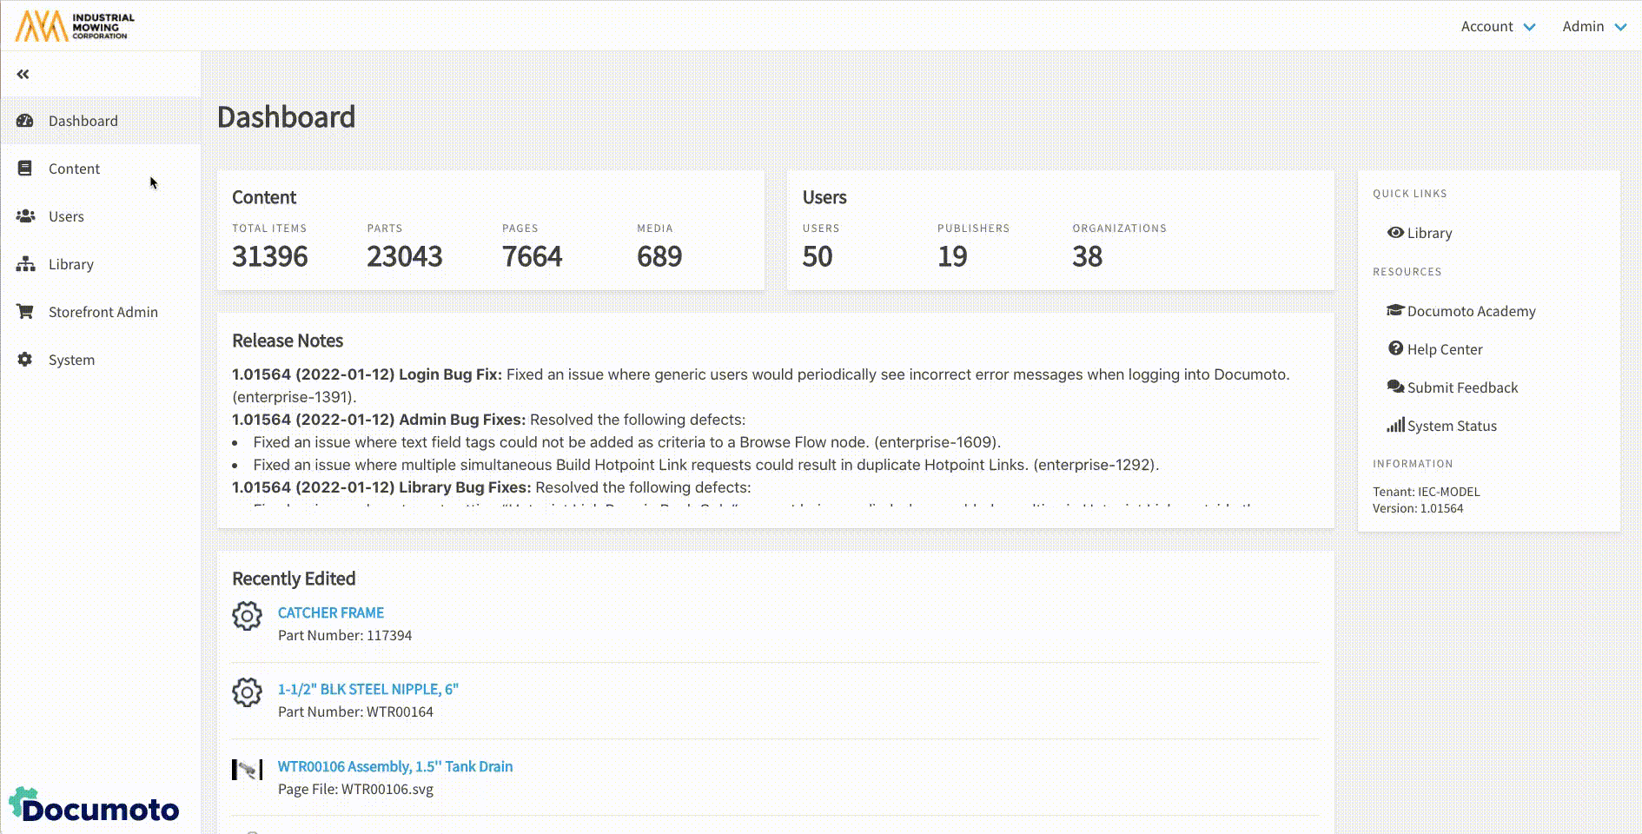This screenshot has width=1642, height=834.
Task: Click the Industrial Mowing Corporation logo
Action: (76, 26)
